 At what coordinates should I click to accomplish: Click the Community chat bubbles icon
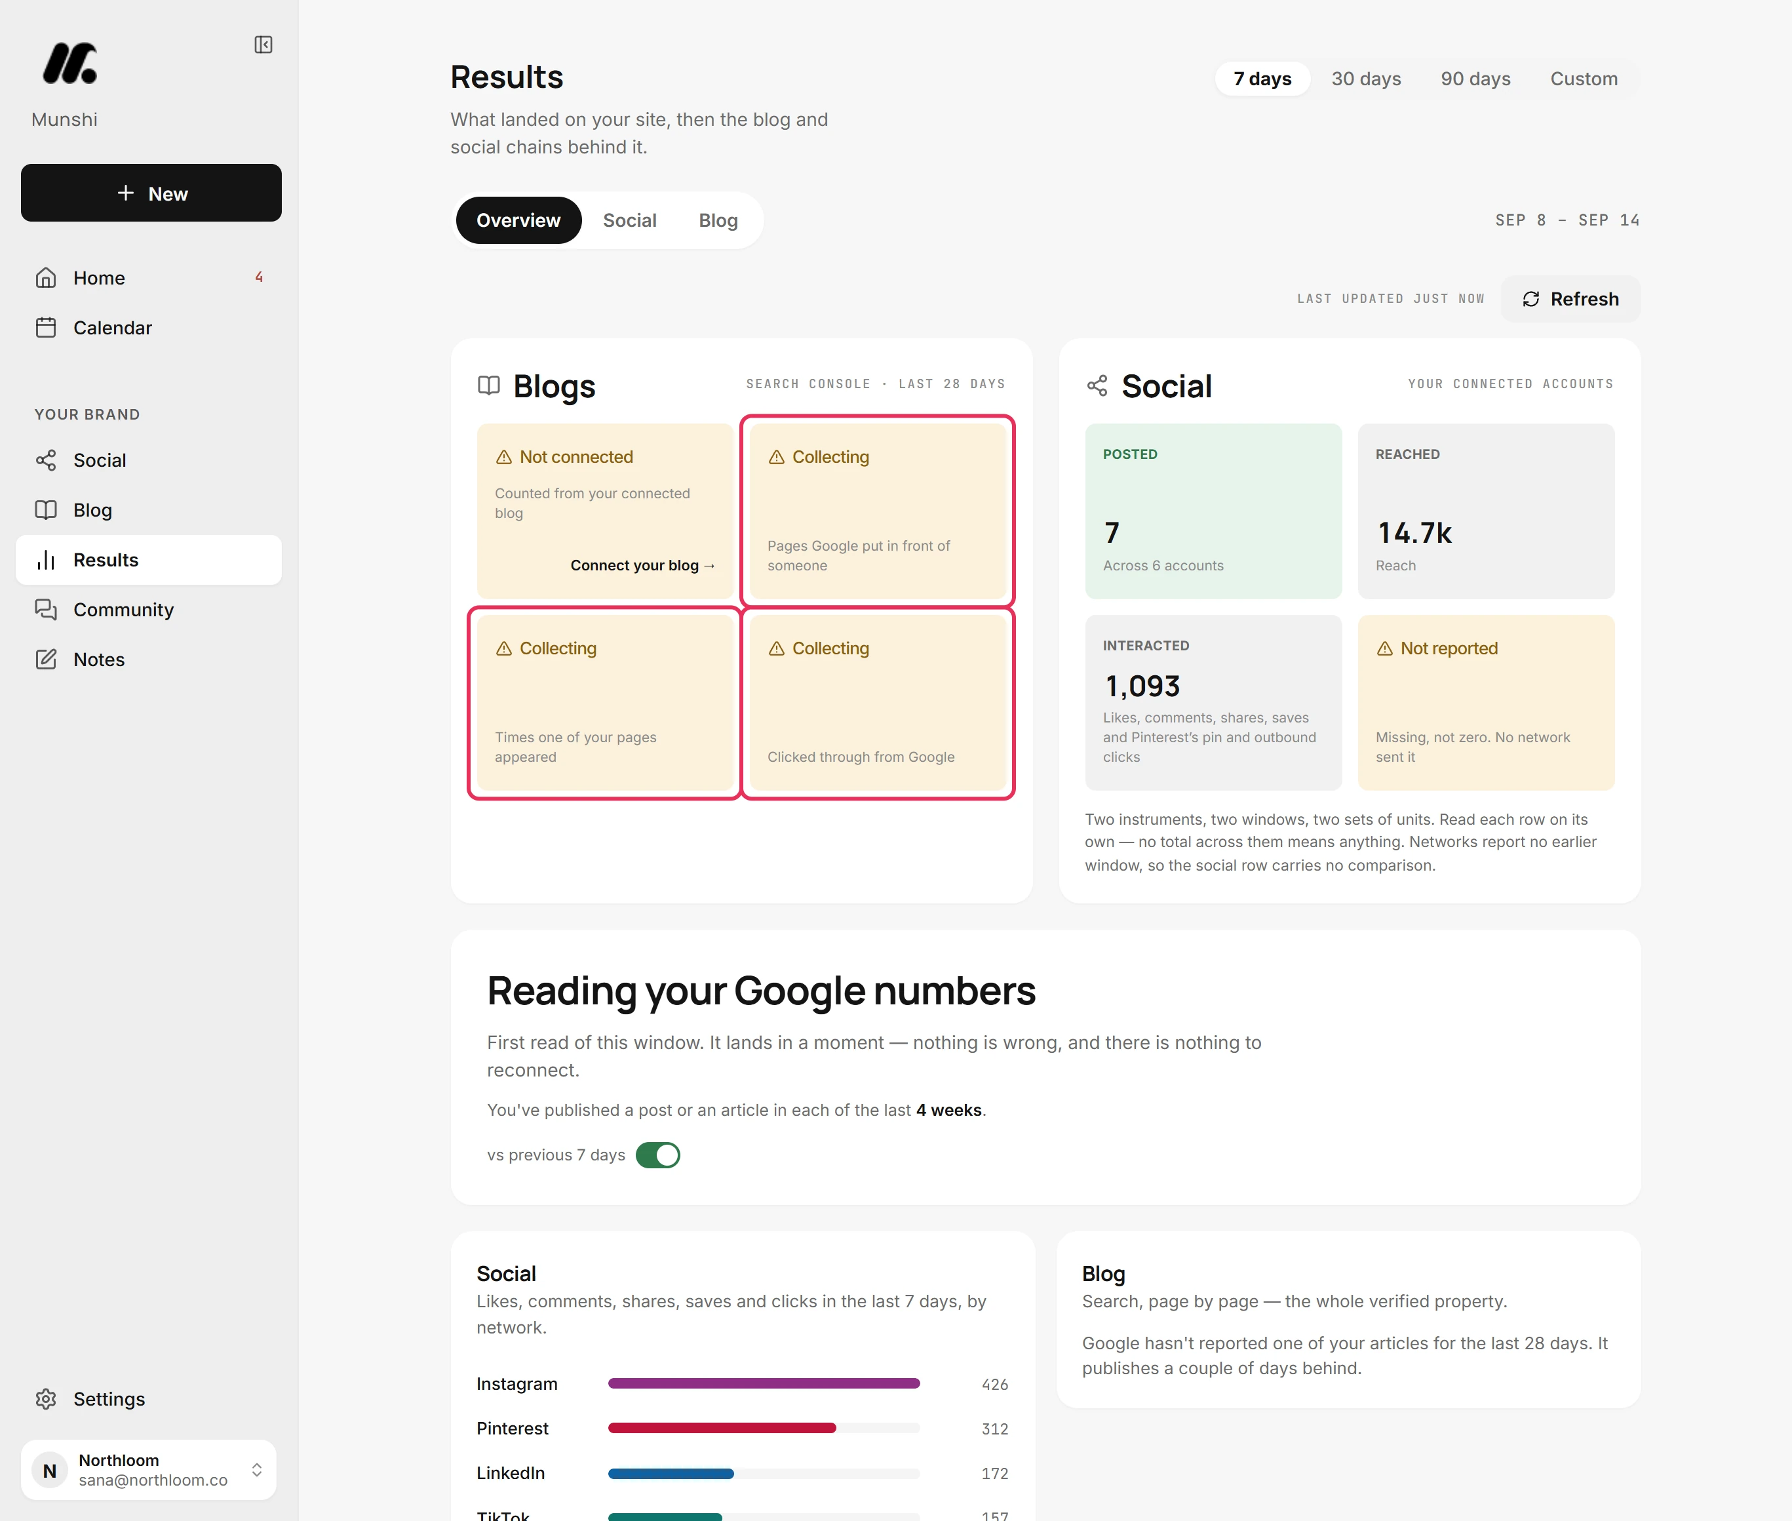(x=46, y=610)
